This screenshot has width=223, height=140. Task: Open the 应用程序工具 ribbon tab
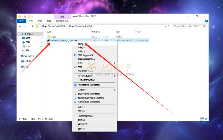(x=62, y=21)
